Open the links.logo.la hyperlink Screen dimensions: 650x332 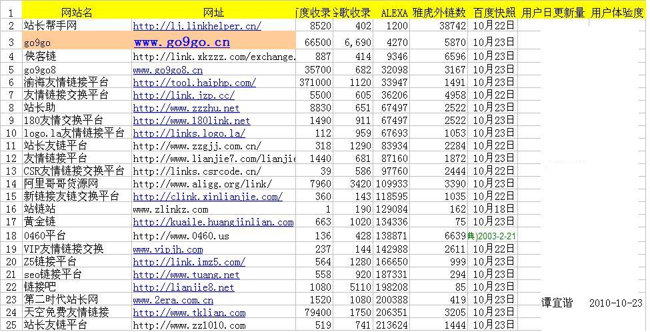[189, 133]
